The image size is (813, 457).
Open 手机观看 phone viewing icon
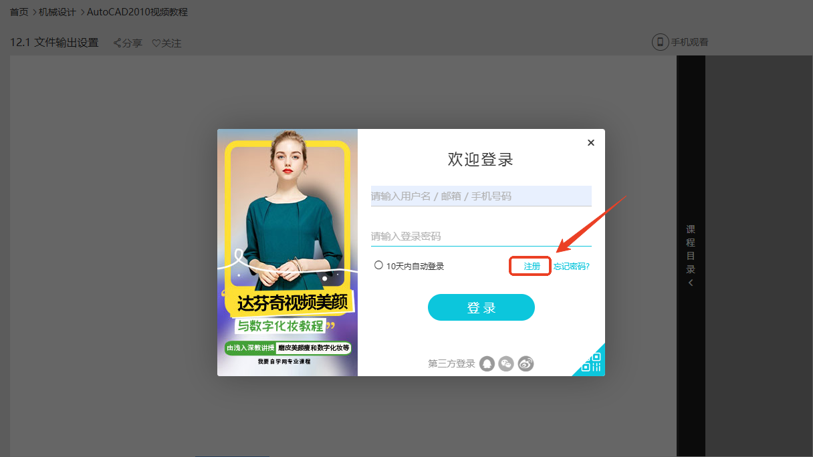point(660,42)
